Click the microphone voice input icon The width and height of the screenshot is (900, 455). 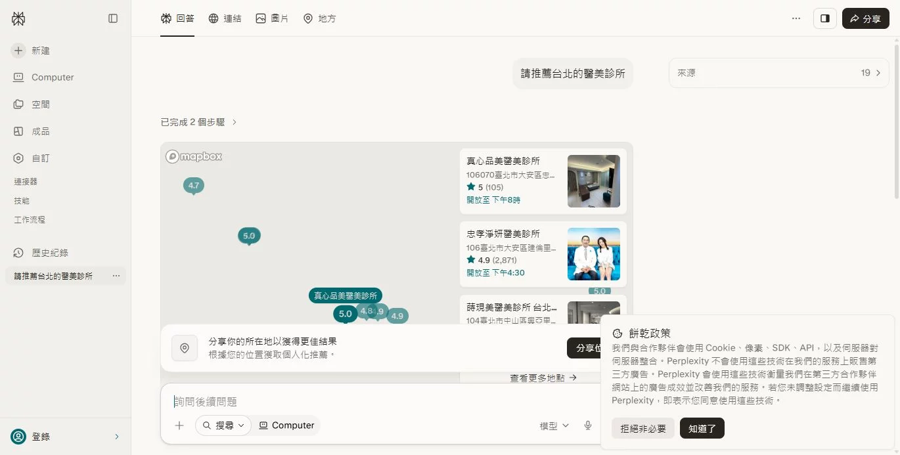click(x=588, y=425)
